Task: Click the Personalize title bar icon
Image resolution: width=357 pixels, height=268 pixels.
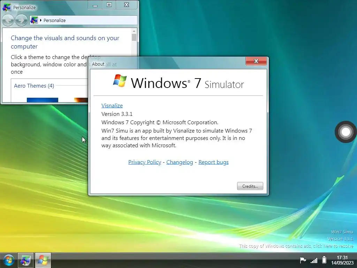Action: [x=7, y=7]
